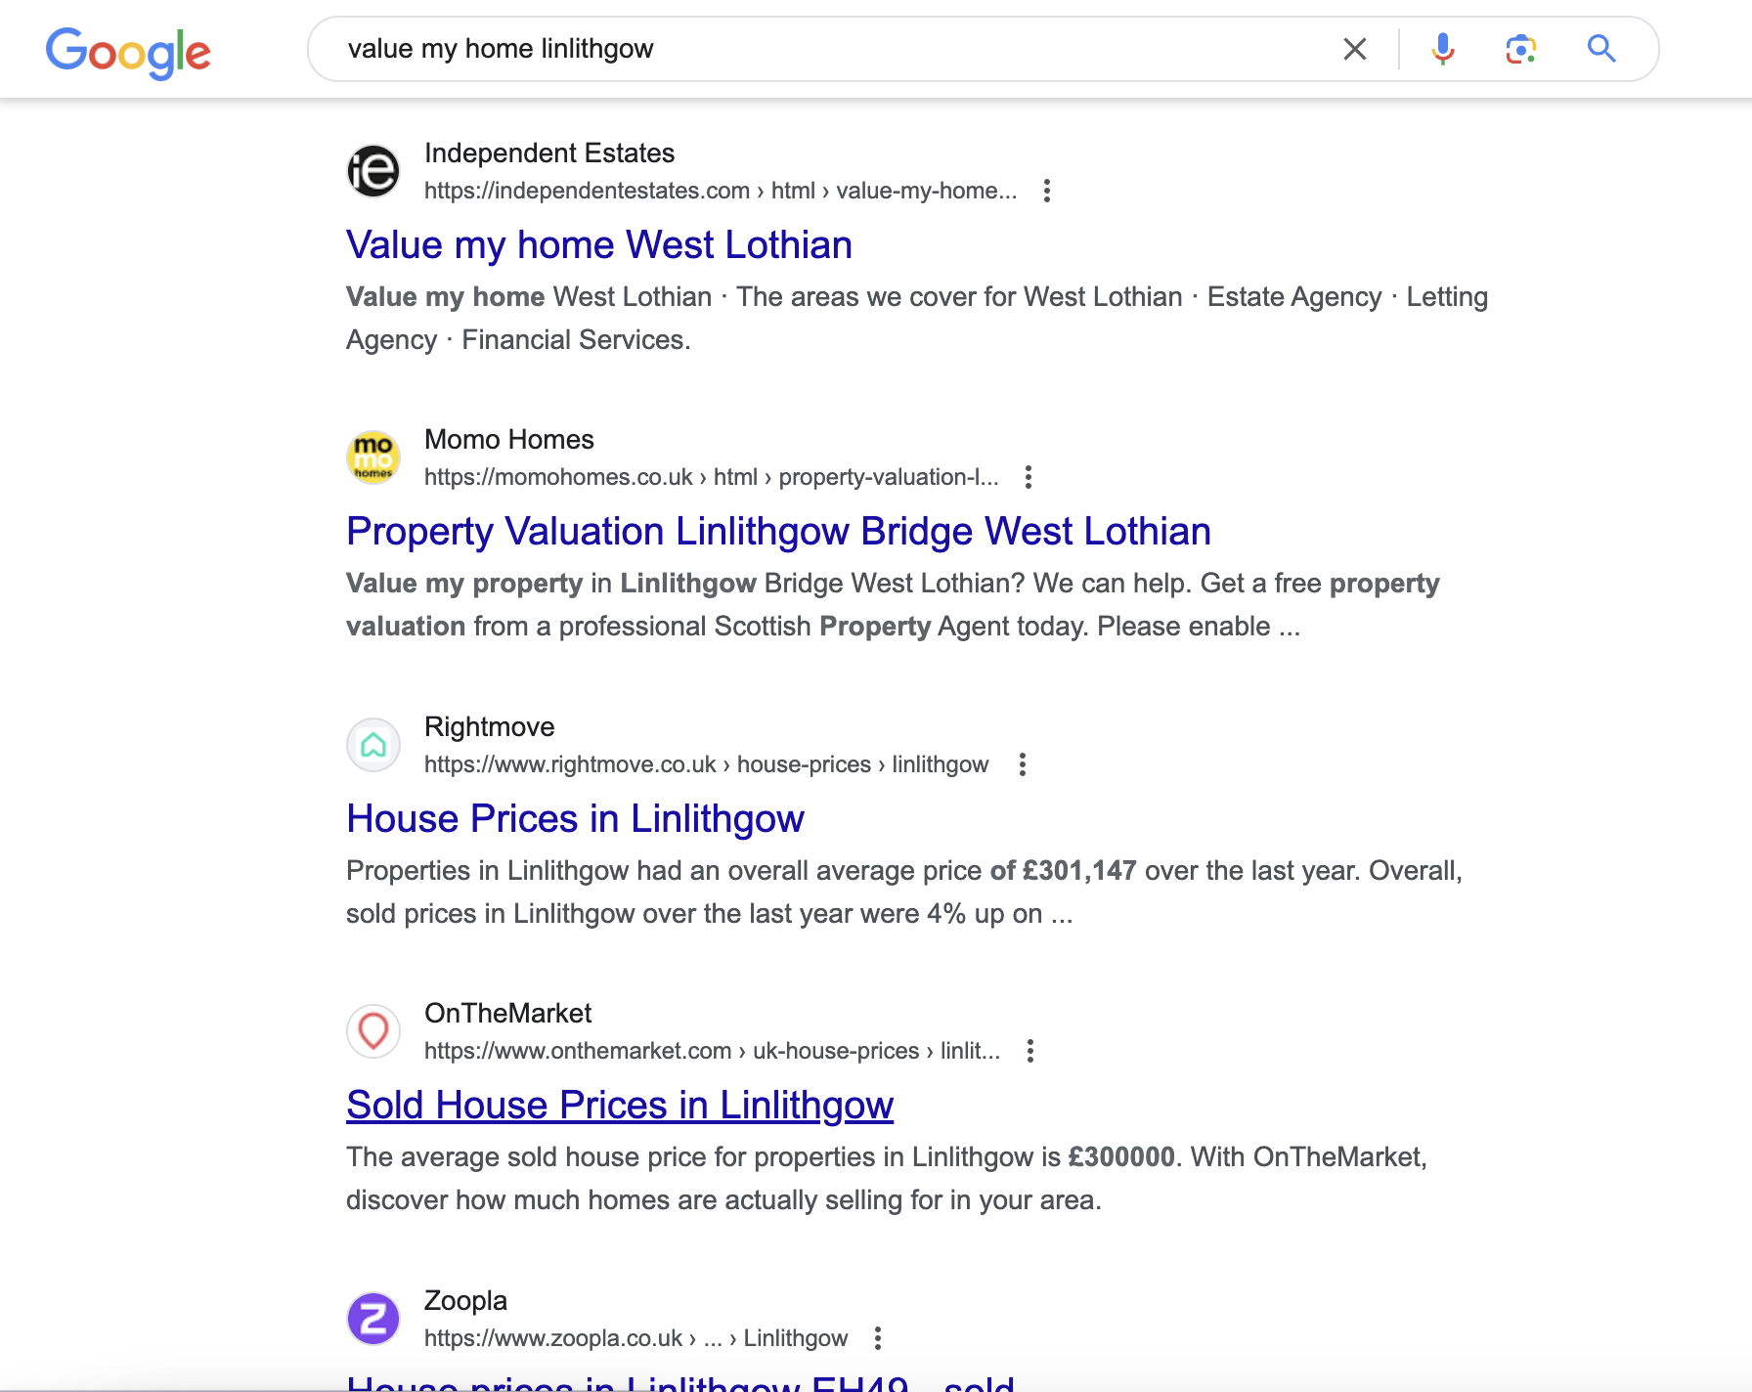Open more options for OnTheMarket result

[x=1029, y=1051]
